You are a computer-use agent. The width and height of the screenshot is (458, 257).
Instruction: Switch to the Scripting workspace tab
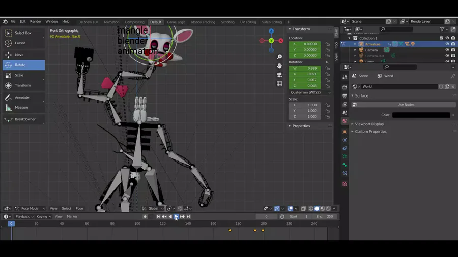227,22
